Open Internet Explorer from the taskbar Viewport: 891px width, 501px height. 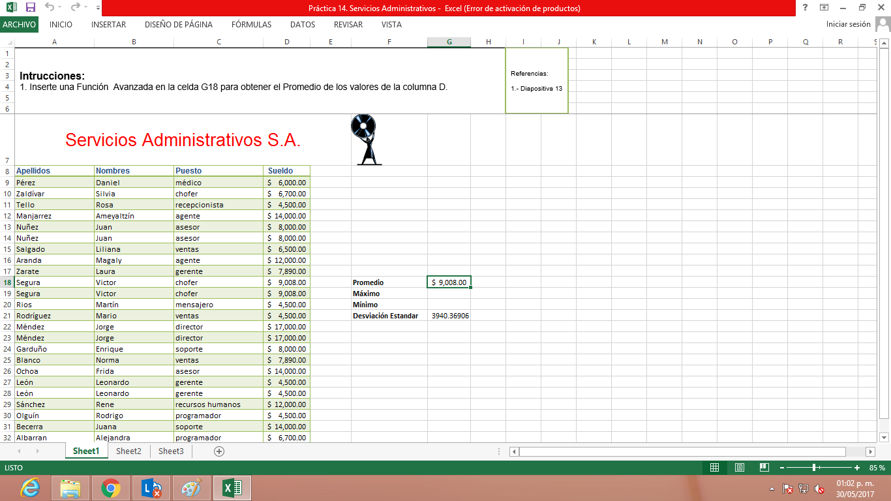(29, 488)
